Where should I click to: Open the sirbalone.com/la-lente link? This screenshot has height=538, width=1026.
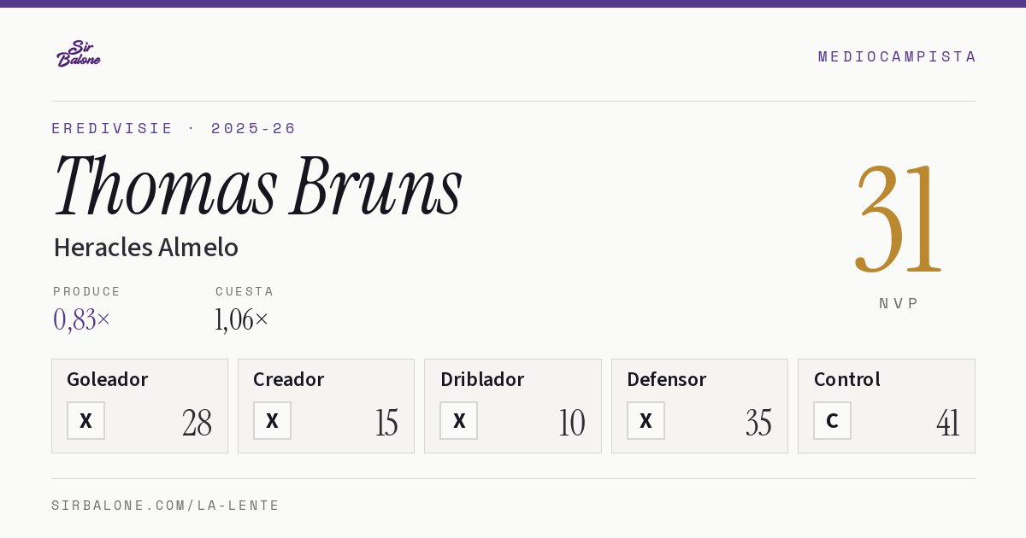tap(166, 506)
